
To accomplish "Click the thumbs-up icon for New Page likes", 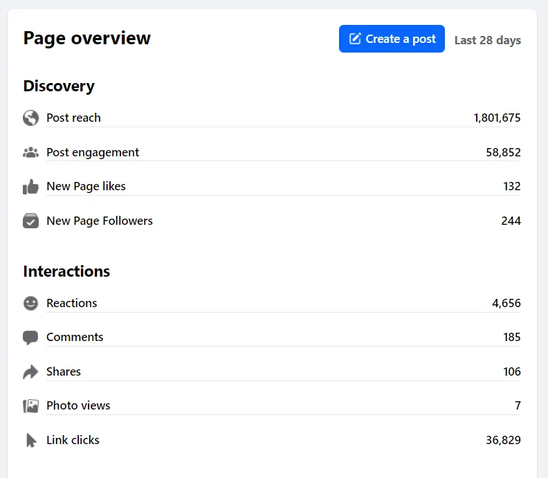I will point(30,187).
